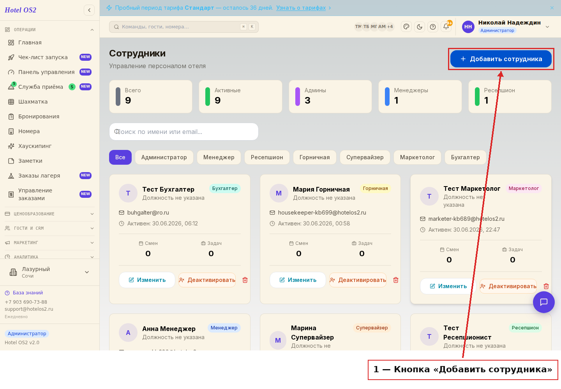Open Бронирования in the sidebar
Screen dimensions: 561x389
tap(50, 116)
